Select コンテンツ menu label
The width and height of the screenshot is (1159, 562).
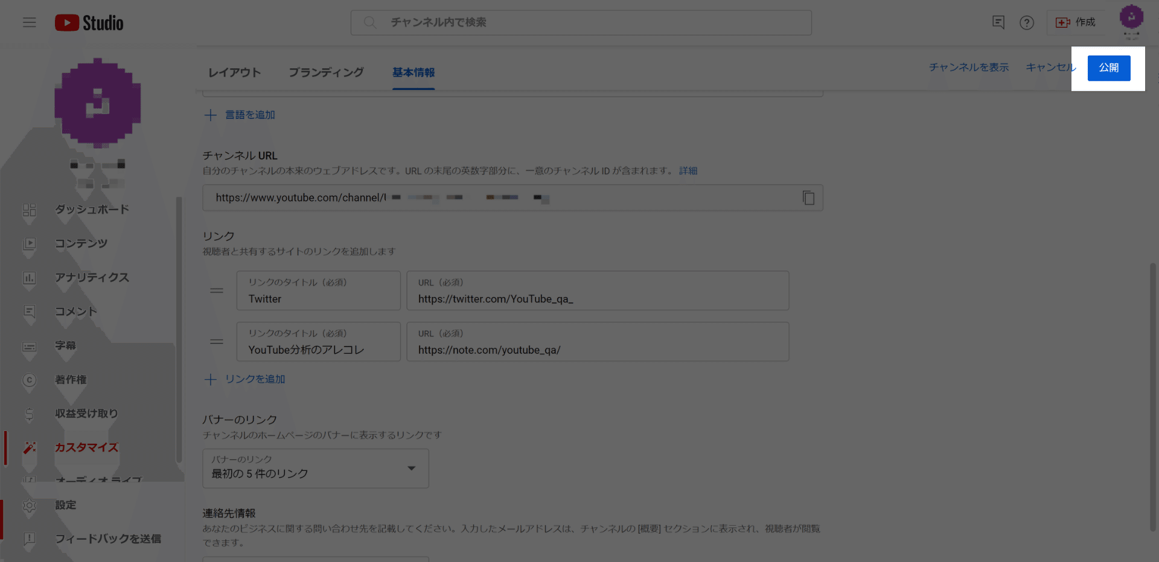(x=81, y=243)
